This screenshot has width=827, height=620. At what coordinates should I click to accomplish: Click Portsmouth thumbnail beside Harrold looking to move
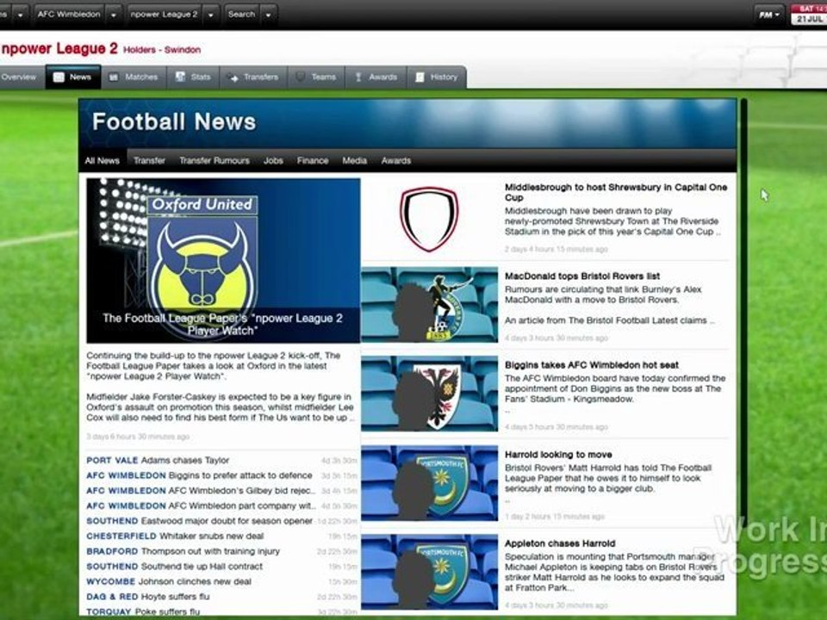click(429, 483)
